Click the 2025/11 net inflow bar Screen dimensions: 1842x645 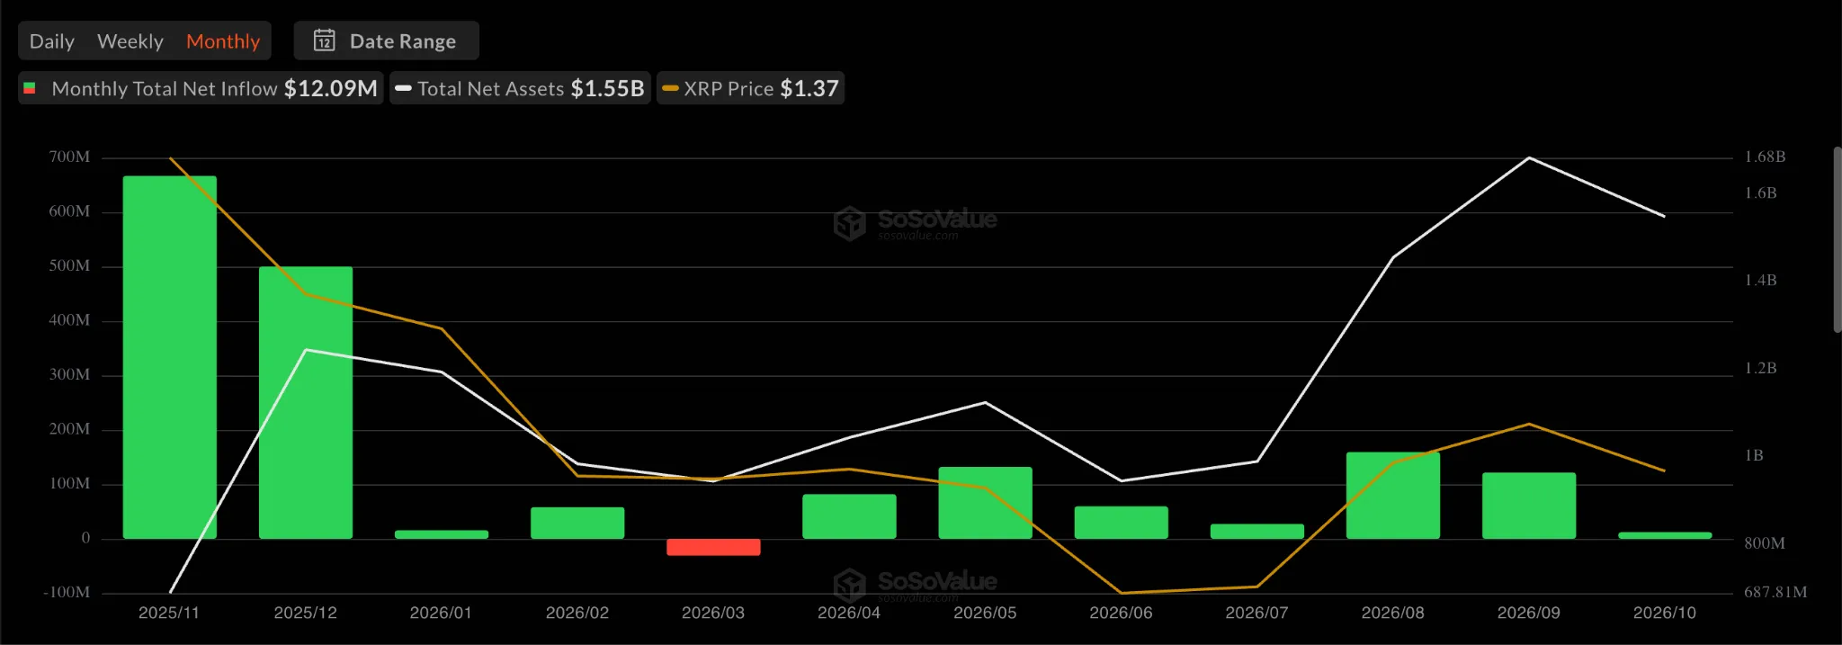point(170,357)
